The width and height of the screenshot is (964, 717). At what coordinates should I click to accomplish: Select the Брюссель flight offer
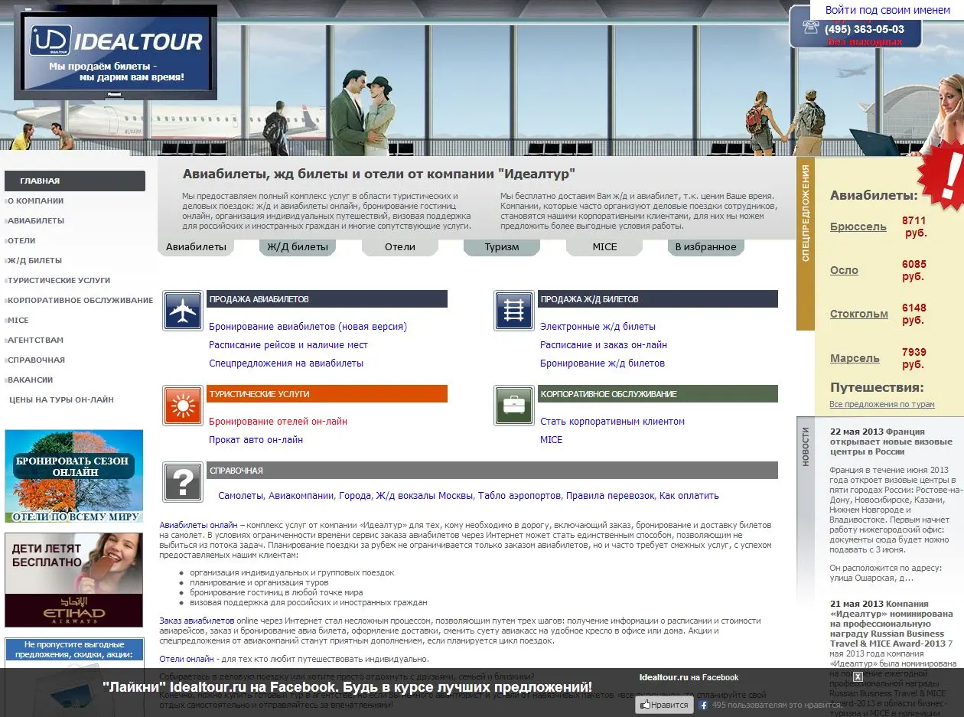click(x=858, y=227)
